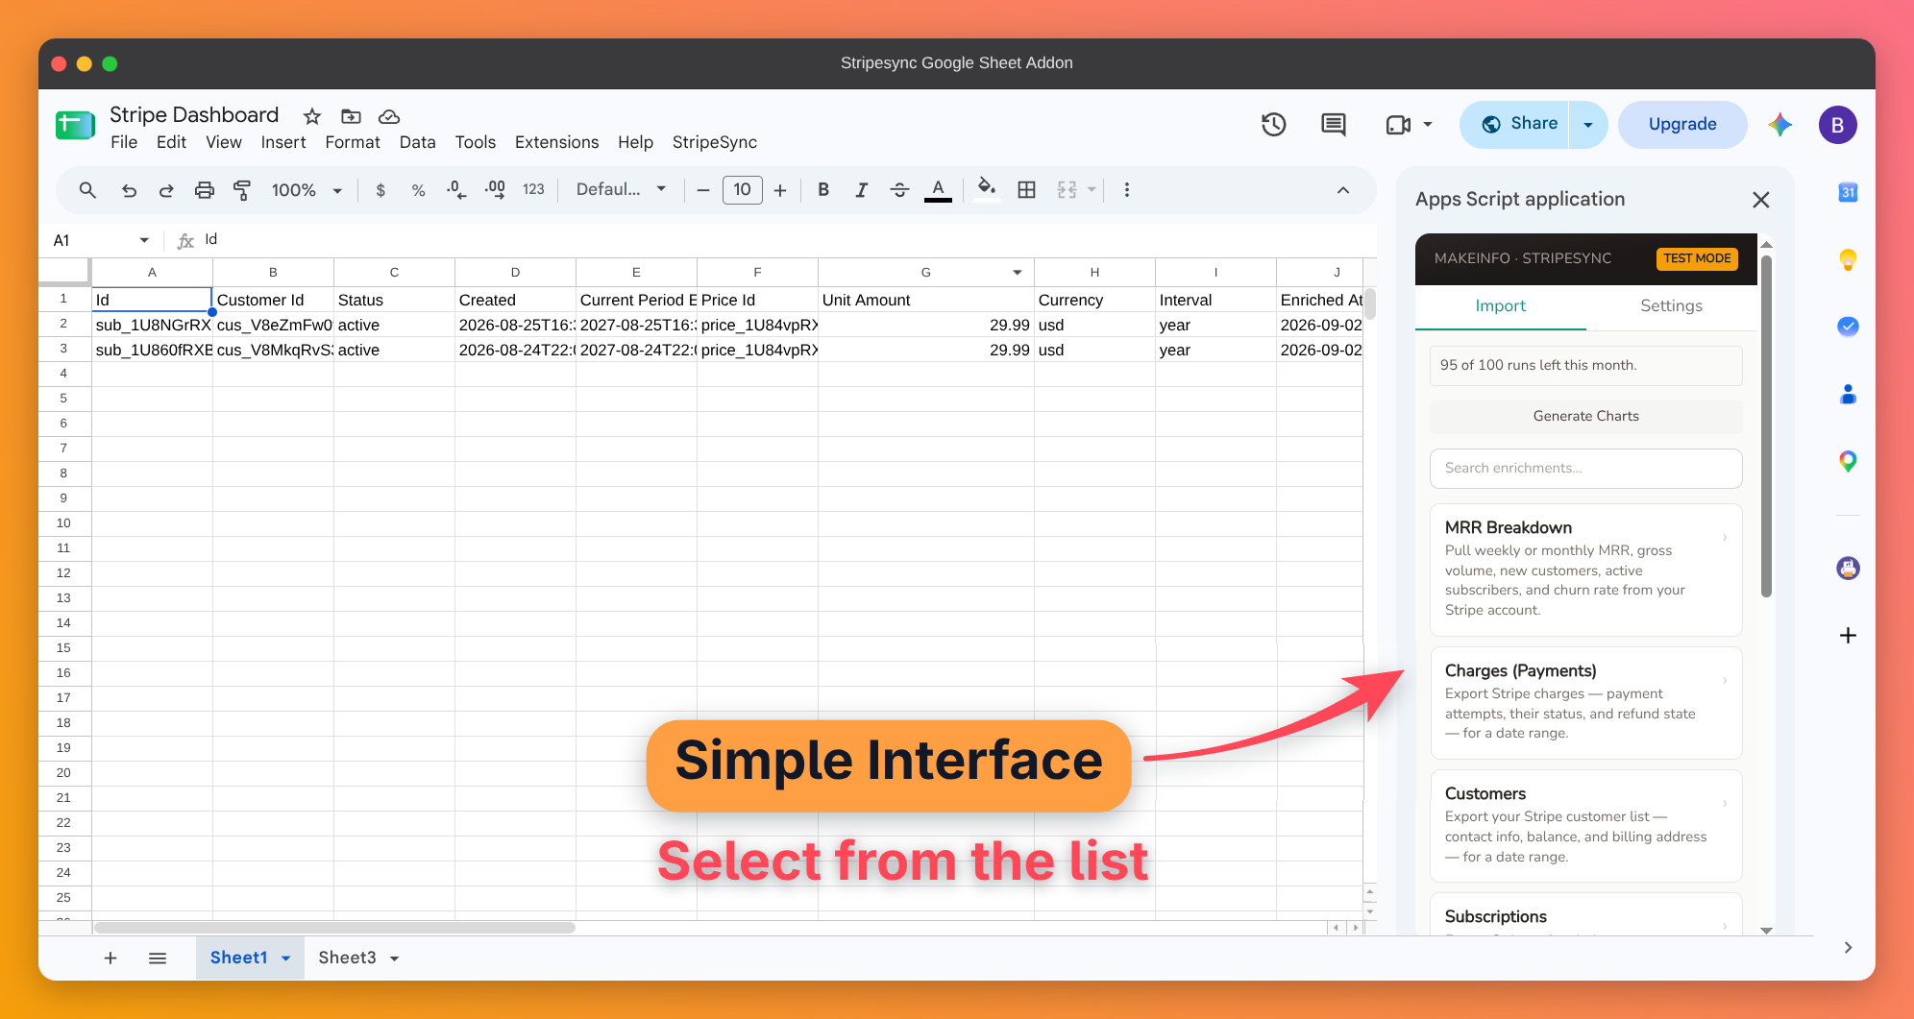Expand the Share options arrow
Screen dimensions: 1914x1019
pos(1588,125)
